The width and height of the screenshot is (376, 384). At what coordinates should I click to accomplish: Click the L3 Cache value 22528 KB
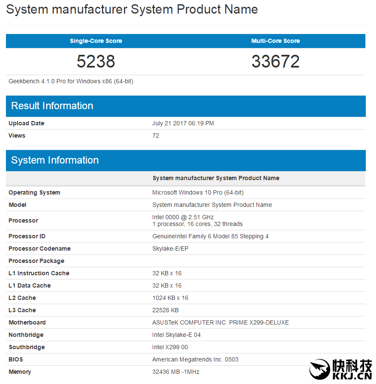click(166, 310)
